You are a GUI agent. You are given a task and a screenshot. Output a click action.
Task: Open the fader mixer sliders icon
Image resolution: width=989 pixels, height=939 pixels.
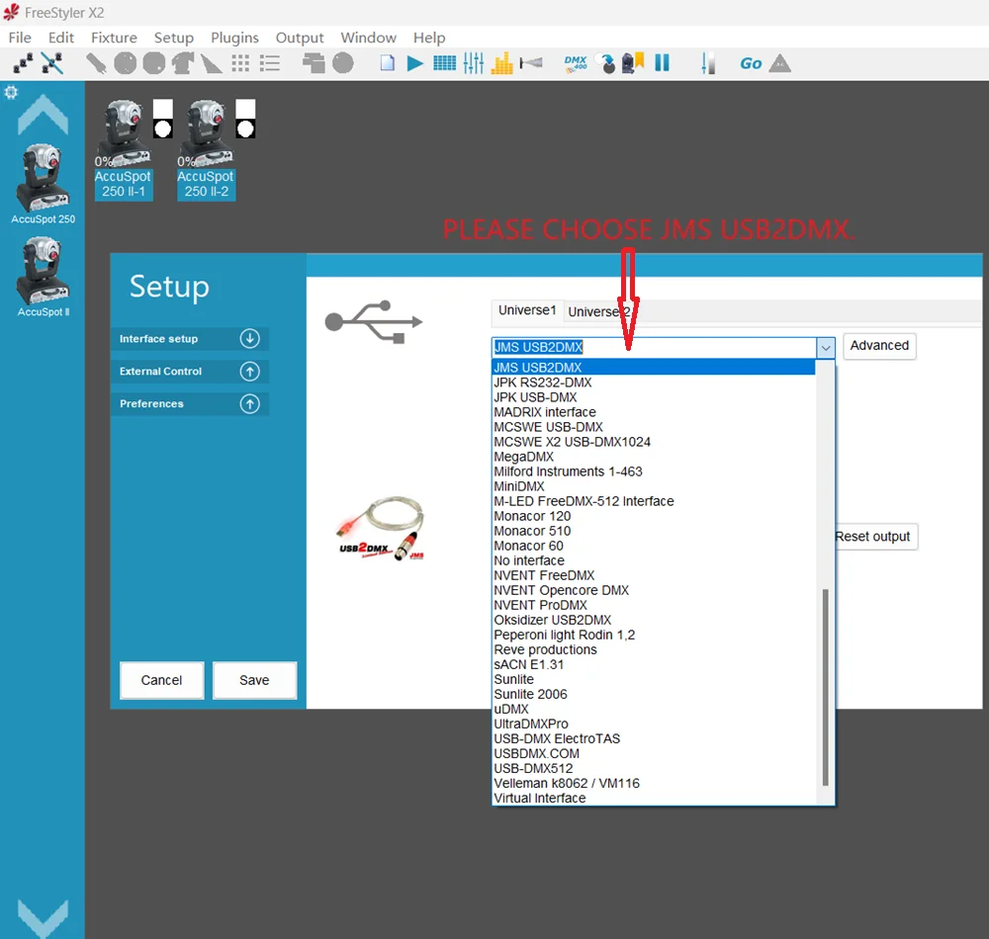tap(474, 63)
